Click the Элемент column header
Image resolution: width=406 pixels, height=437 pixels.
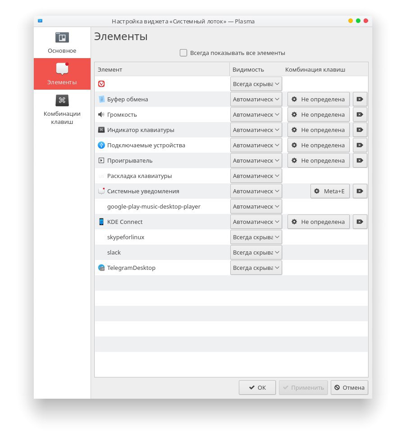tap(162, 69)
